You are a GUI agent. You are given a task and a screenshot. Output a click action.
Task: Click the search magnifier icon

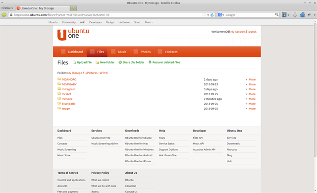277,14
